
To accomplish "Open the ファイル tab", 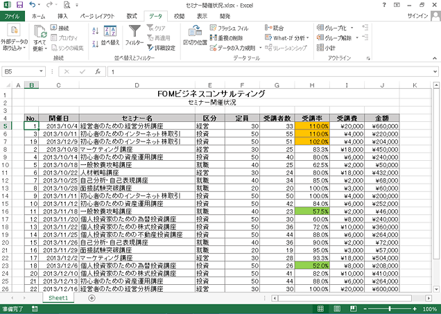I will (12, 16).
